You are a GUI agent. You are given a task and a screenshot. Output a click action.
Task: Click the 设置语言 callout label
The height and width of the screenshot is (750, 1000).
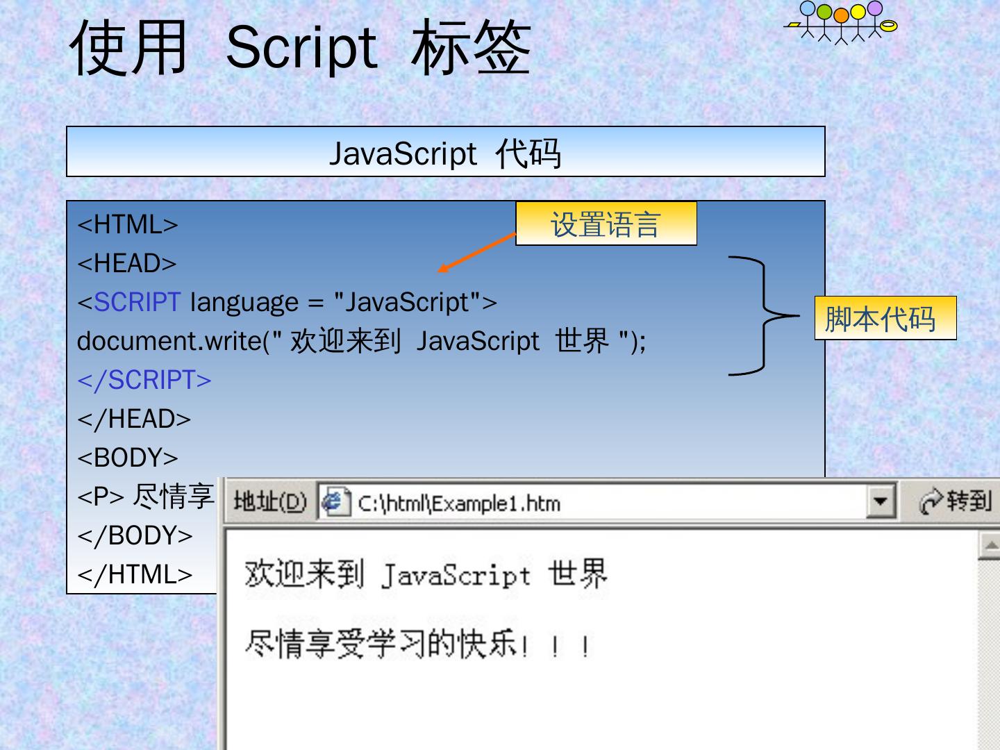606,224
